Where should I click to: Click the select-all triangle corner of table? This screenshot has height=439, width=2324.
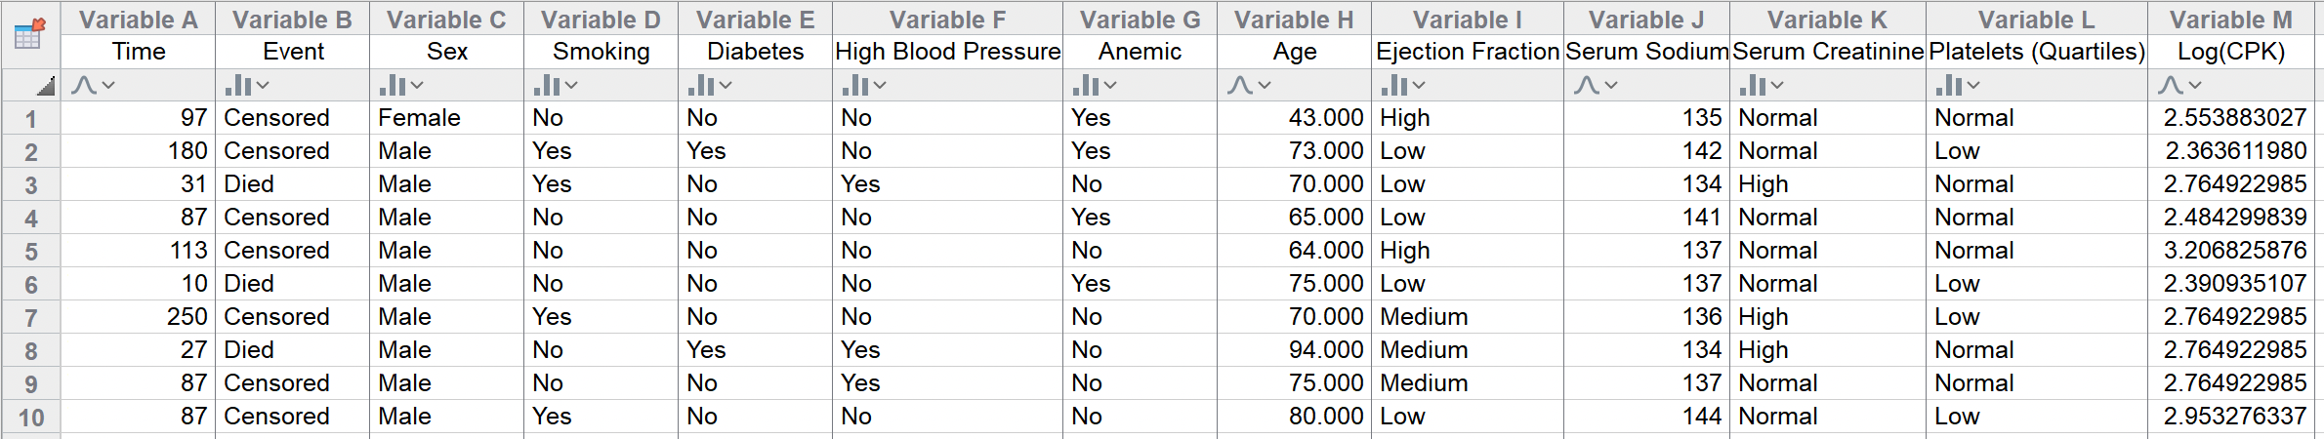click(x=45, y=87)
